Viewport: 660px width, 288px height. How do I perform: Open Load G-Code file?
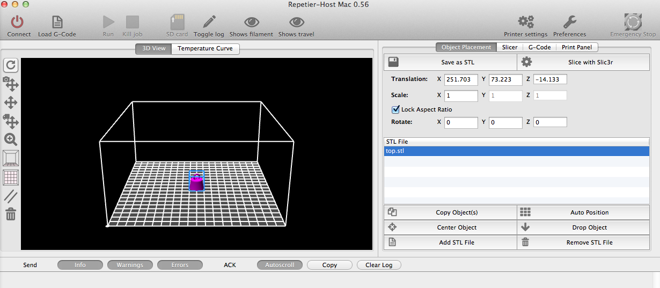pyautogui.click(x=57, y=22)
